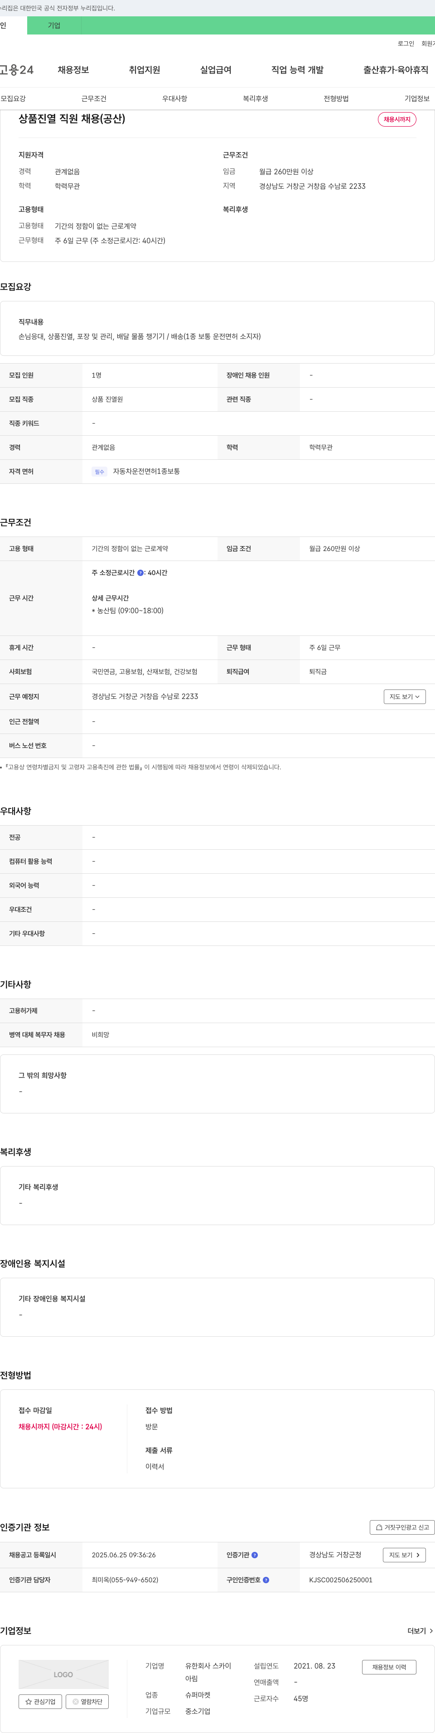The width and height of the screenshot is (435, 1733).
Task: Click the contact 최미옥(055-949-6502)
Action: (125, 1580)
